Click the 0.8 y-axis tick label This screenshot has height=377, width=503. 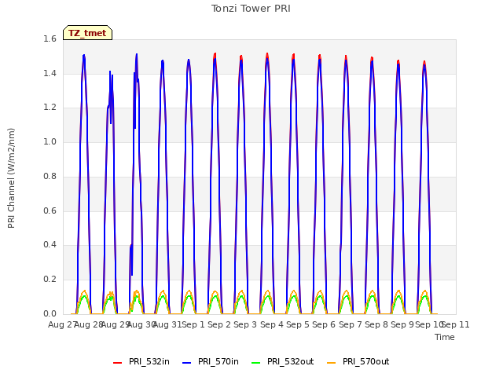click(50, 176)
